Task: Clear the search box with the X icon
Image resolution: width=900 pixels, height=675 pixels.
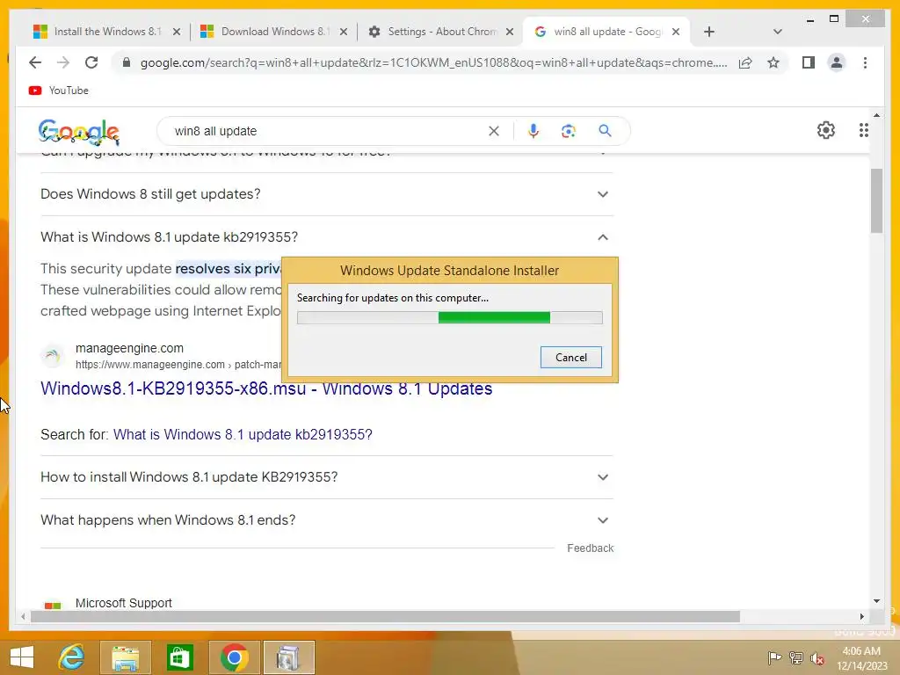Action: click(x=494, y=131)
